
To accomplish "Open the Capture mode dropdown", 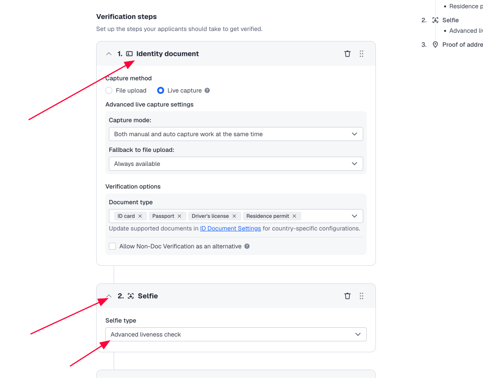I will (236, 134).
